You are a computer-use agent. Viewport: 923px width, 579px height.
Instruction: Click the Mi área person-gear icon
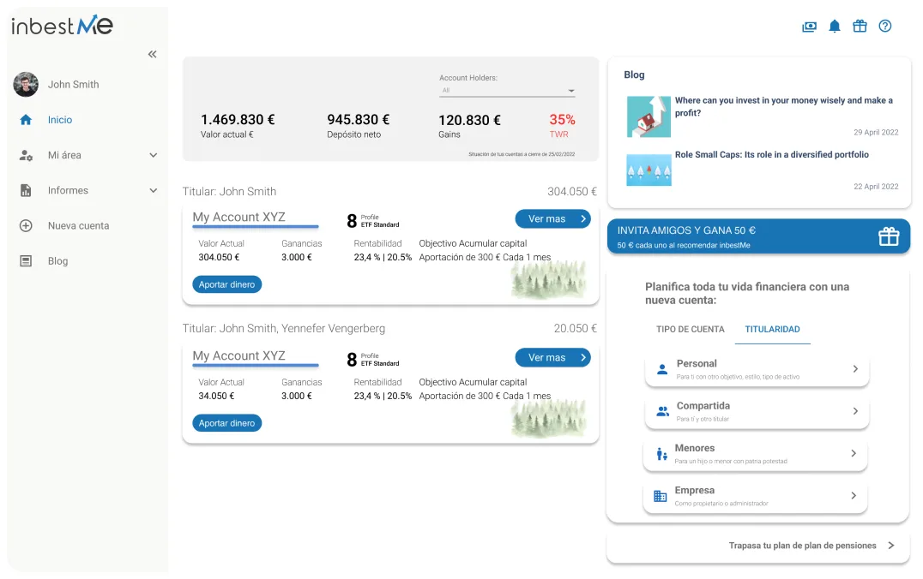pos(26,155)
